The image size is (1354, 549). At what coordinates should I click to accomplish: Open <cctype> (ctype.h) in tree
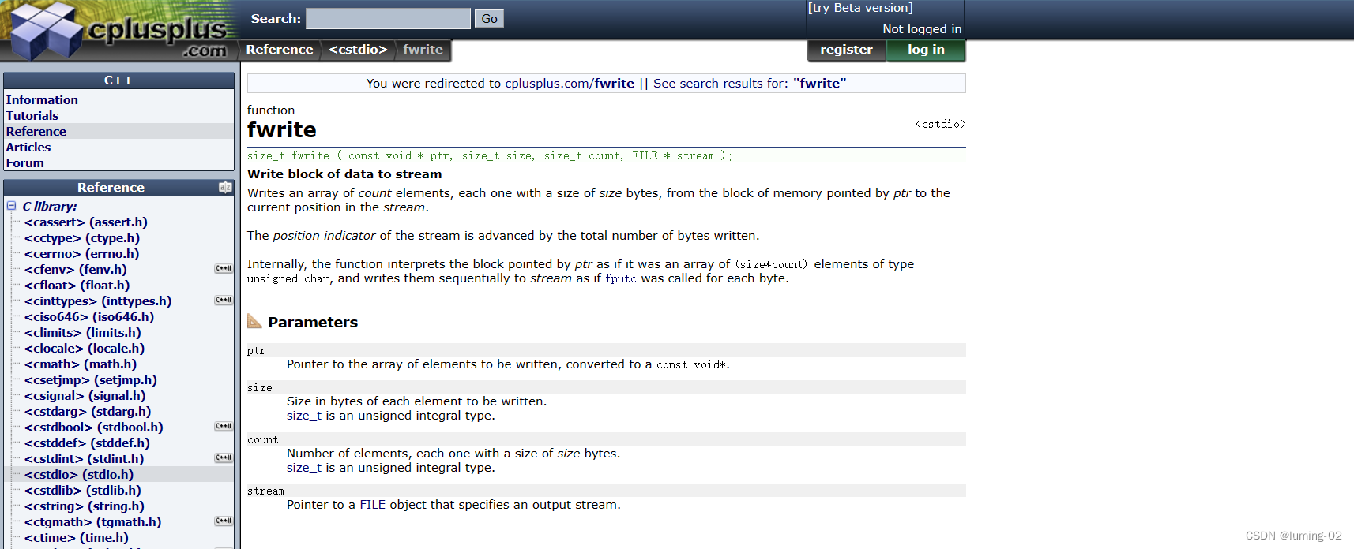point(82,238)
